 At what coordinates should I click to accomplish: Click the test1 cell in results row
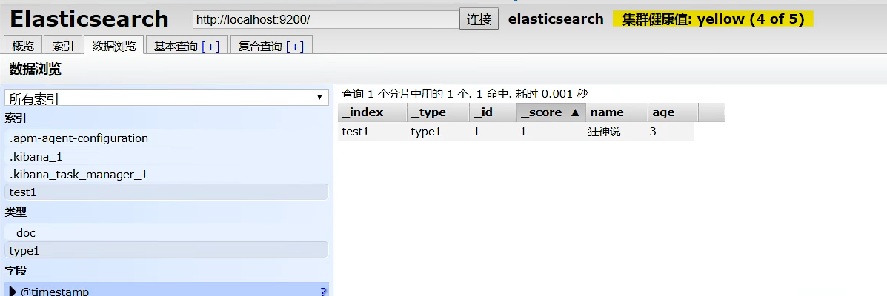click(x=372, y=132)
